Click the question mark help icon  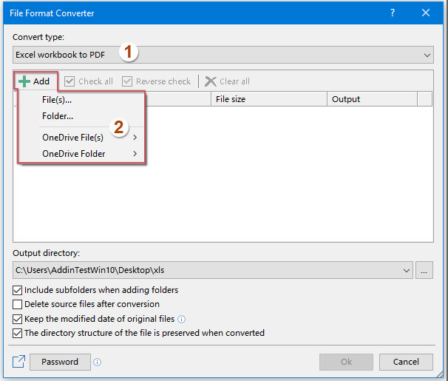click(x=392, y=13)
